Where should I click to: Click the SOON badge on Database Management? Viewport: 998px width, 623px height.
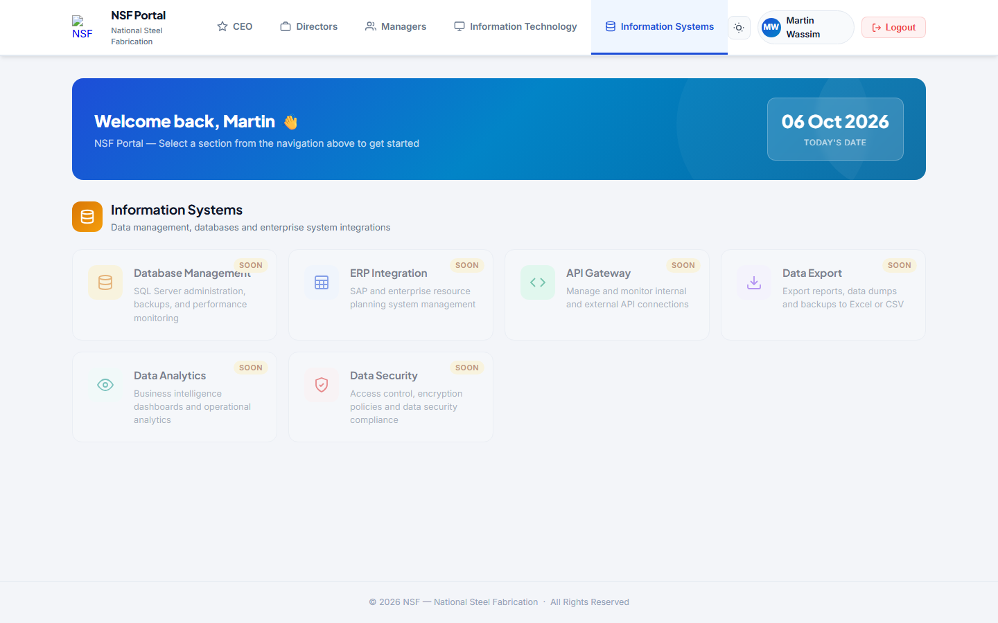click(251, 265)
